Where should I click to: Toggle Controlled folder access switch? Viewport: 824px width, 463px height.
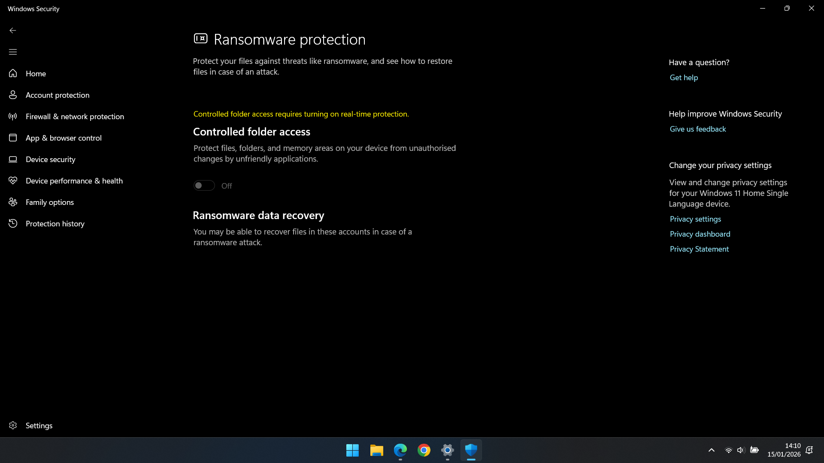(x=204, y=186)
